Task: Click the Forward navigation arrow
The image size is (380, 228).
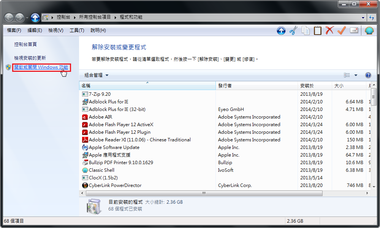Action: pos(20,17)
